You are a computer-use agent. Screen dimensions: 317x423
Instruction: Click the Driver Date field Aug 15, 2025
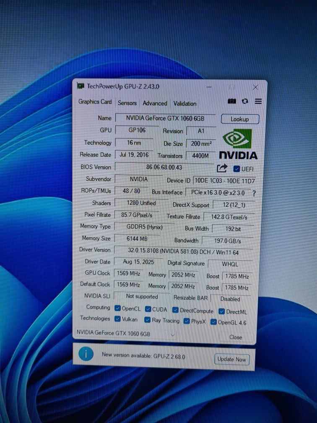(138, 262)
